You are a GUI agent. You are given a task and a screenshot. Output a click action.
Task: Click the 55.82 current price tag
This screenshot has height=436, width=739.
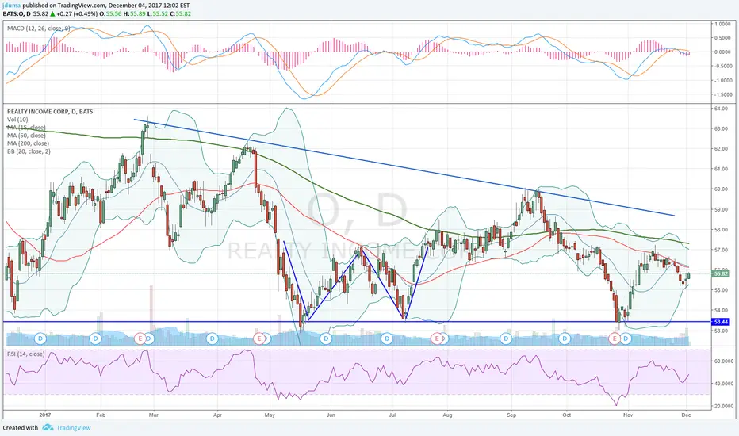tap(721, 273)
